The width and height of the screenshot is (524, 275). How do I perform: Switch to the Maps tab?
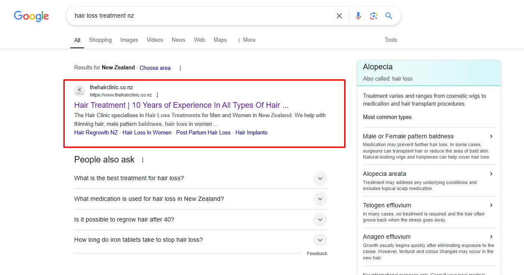[220, 40]
